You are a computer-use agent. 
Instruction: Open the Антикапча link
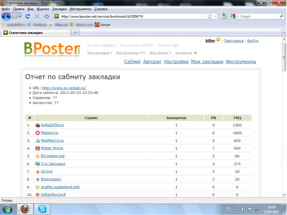184,53
